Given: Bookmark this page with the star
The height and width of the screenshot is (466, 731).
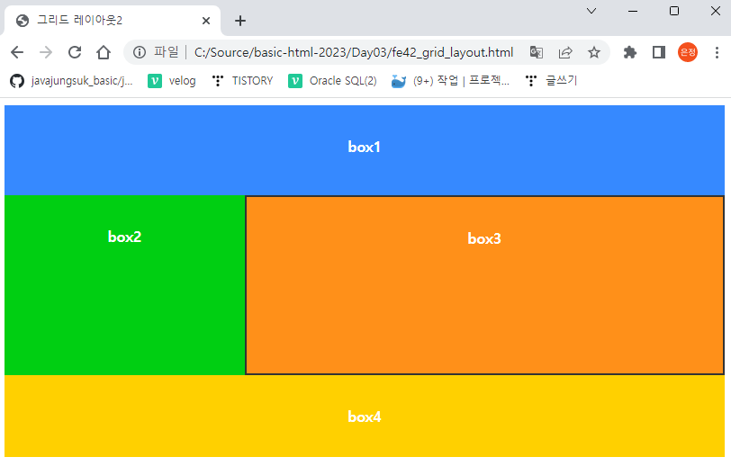Looking at the screenshot, I should point(594,52).
